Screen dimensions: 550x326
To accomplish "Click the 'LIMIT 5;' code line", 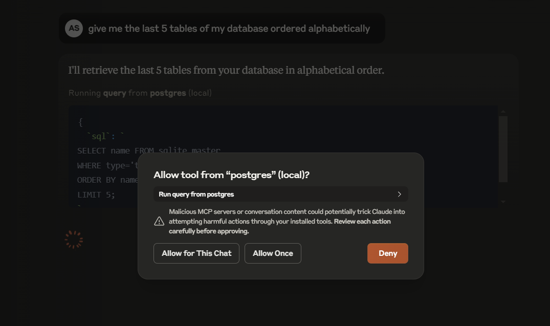I will (x=96, y=195).
